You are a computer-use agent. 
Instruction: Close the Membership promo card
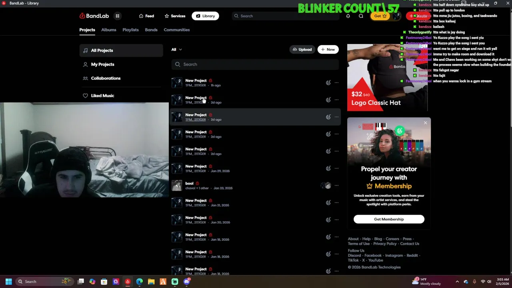[425, 123]
